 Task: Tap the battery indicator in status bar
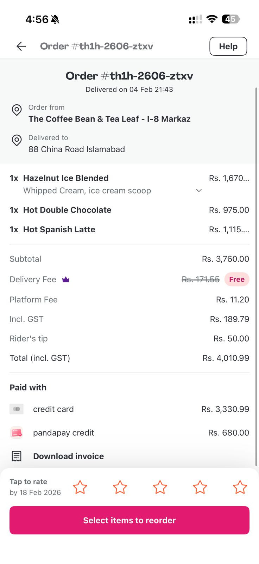click(x=231, y=19)
